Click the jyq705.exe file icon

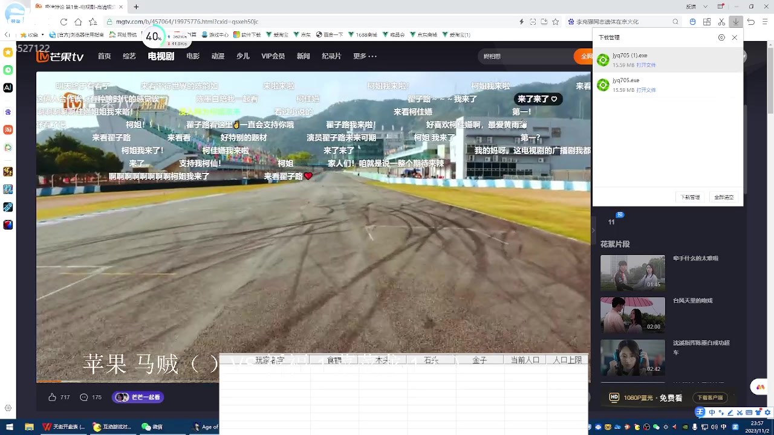click(x=603, y=85)
